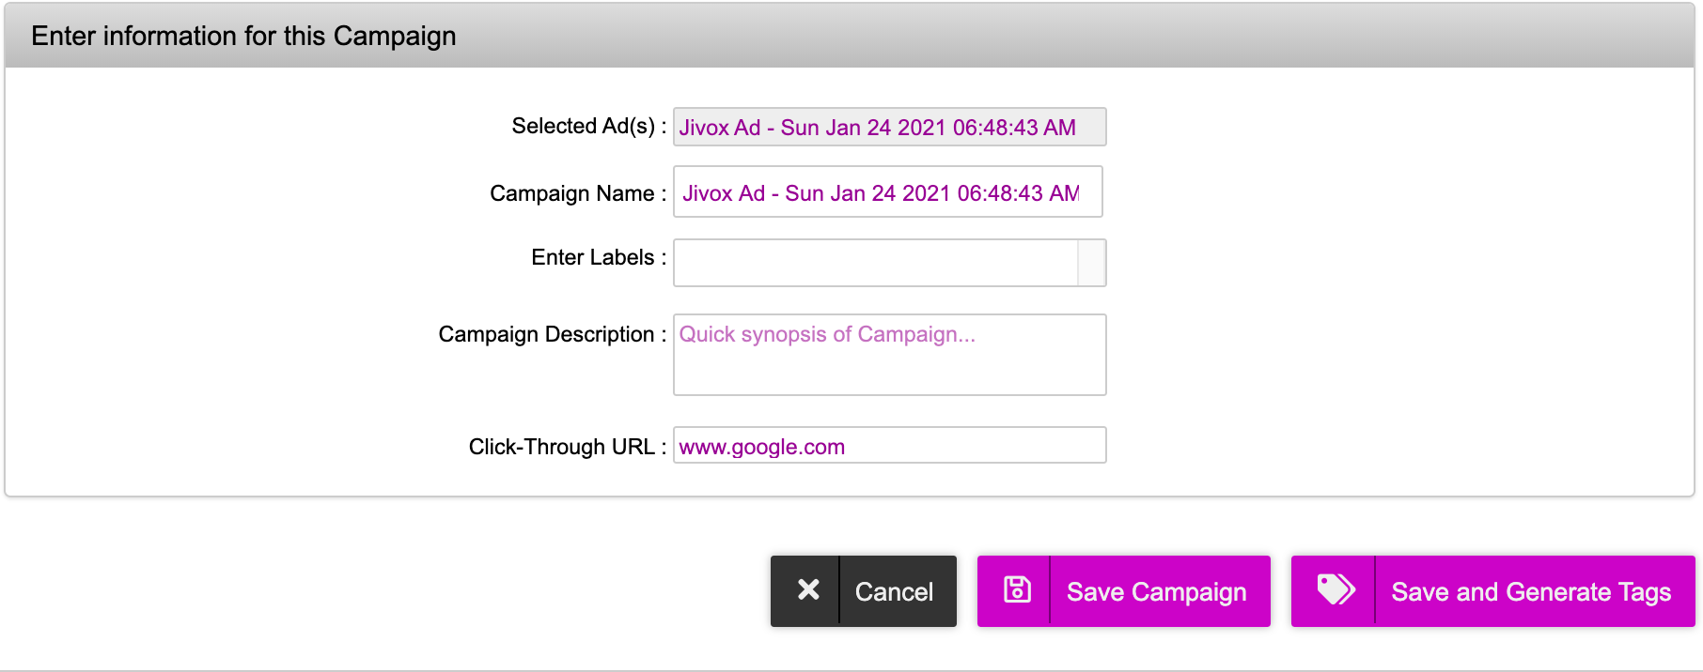
Task: Focus the Campaign Name input field
Action: (887, 192)
